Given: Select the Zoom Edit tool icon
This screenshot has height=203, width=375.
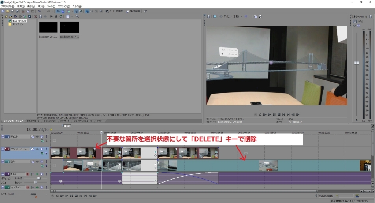Looking at the screenshot, I should (x=101, y=11).
